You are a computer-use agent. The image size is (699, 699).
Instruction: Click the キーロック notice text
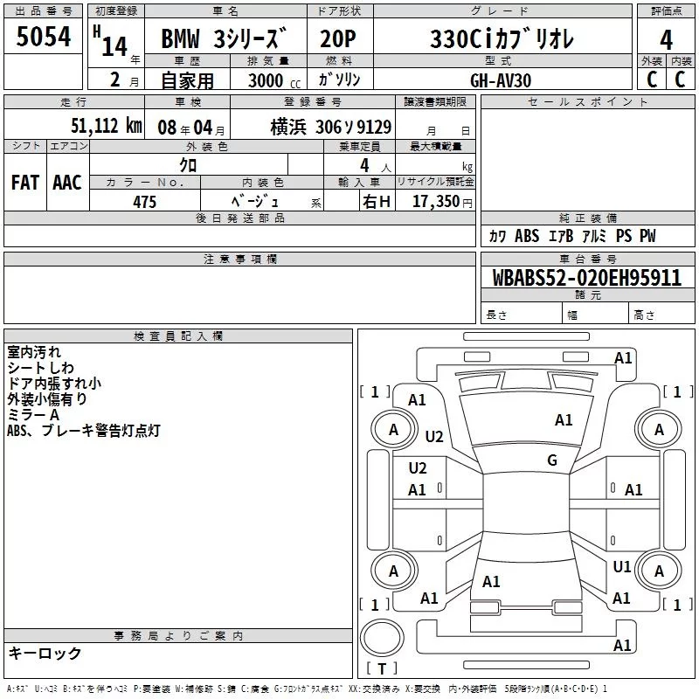[x=45, y=654]
